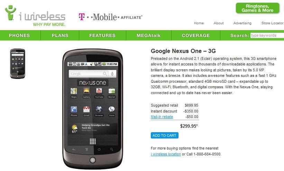Focus the search keywords field
The height and width of the screenshot is (171, 284).
coord(267,35)
